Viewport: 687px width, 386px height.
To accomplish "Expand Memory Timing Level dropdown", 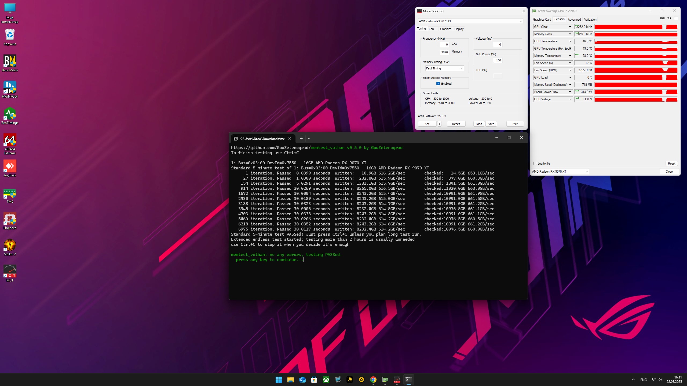I will (x=444, y=68).
